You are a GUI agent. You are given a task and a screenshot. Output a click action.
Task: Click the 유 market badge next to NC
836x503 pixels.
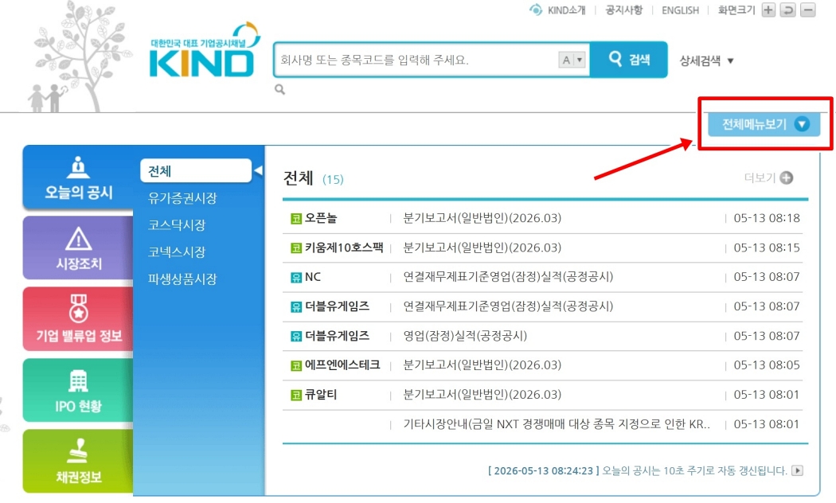tap(296, 277)
